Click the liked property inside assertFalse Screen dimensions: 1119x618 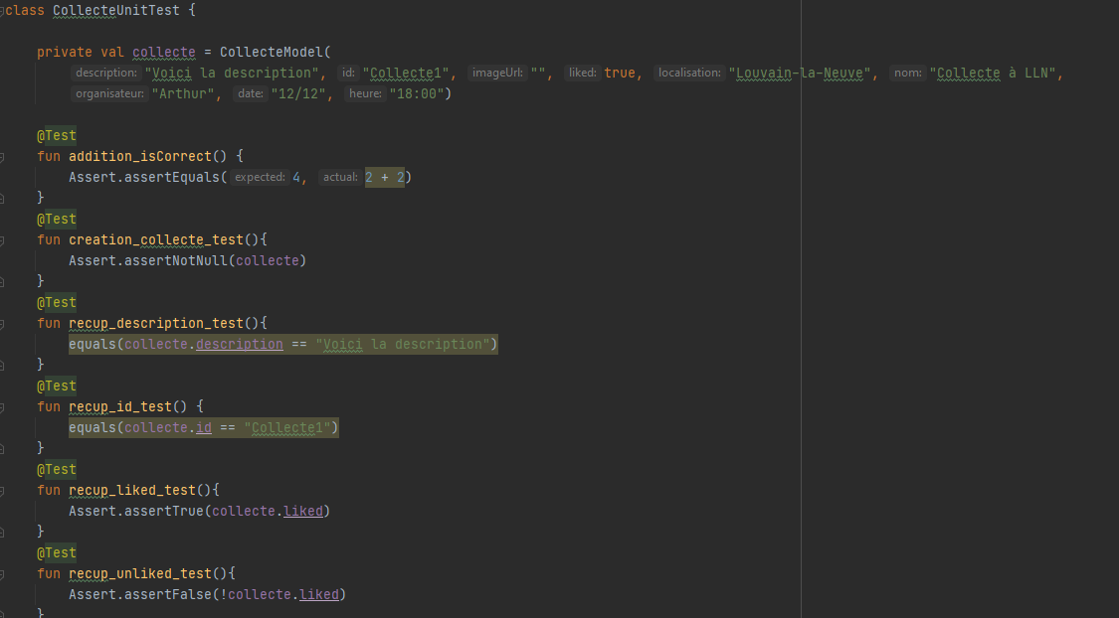(319, 594)
